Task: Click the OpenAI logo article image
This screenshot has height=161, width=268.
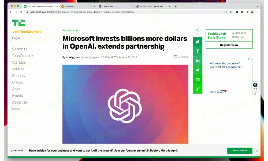Action: coord(125,104)
